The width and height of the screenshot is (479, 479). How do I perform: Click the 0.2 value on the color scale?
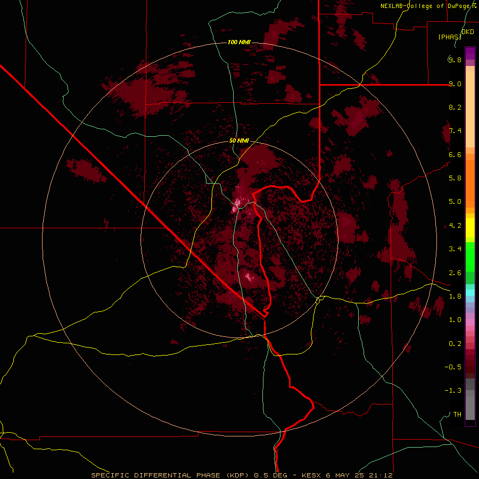455,344
